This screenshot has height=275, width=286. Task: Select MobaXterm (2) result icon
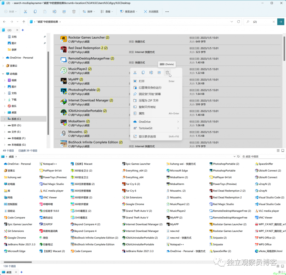(64, 123)
